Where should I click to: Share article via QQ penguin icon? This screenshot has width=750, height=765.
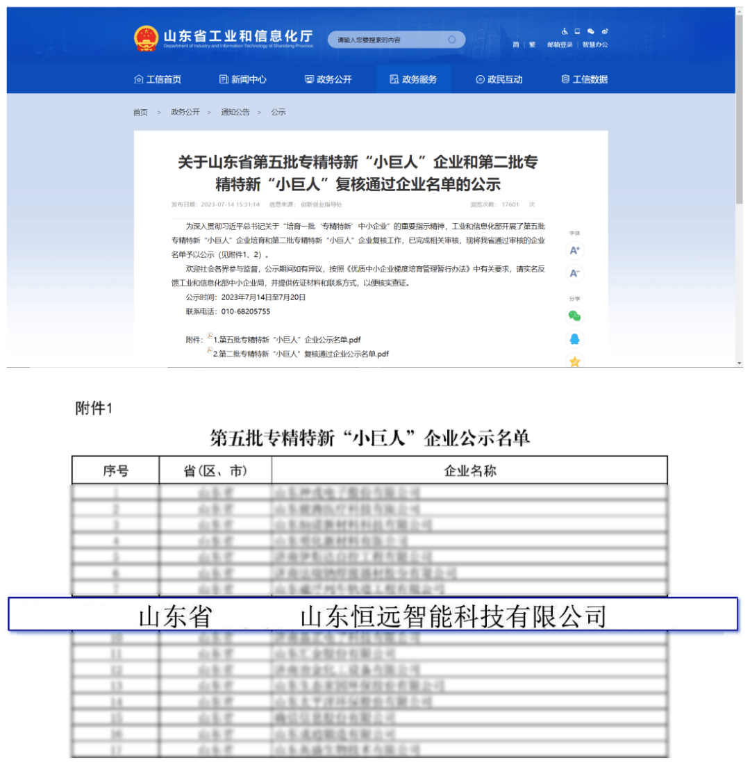pos(574,339)
